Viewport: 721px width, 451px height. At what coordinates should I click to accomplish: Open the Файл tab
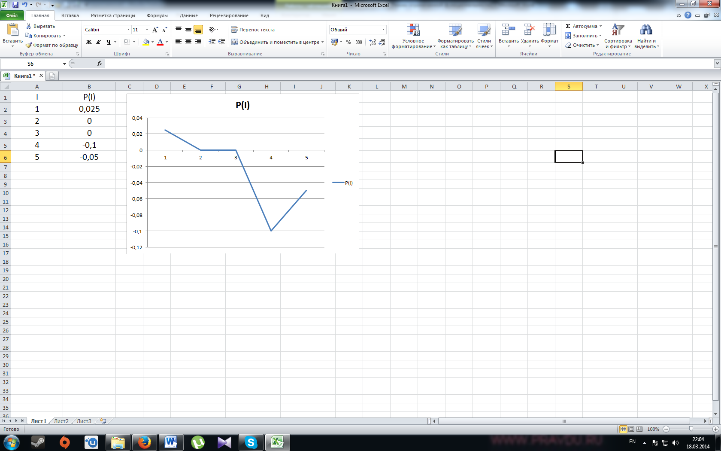[x=12, y=15]
